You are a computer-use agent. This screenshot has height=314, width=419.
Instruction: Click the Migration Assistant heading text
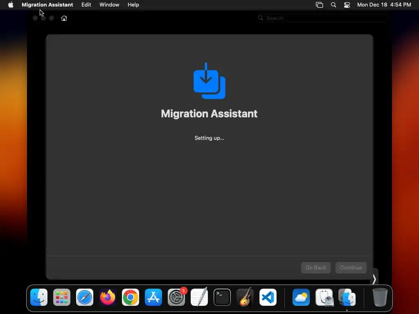(x=209, y=114)
